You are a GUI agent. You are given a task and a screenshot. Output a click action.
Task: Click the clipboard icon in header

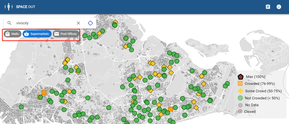coord(268,7)
